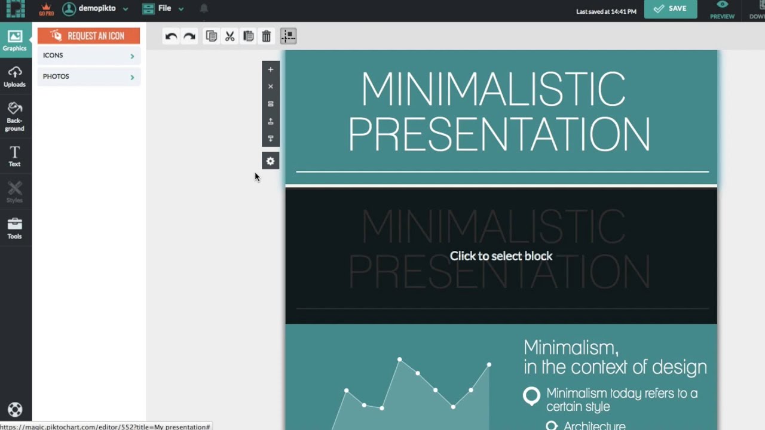Toggle the notification bell

[204, 8]
